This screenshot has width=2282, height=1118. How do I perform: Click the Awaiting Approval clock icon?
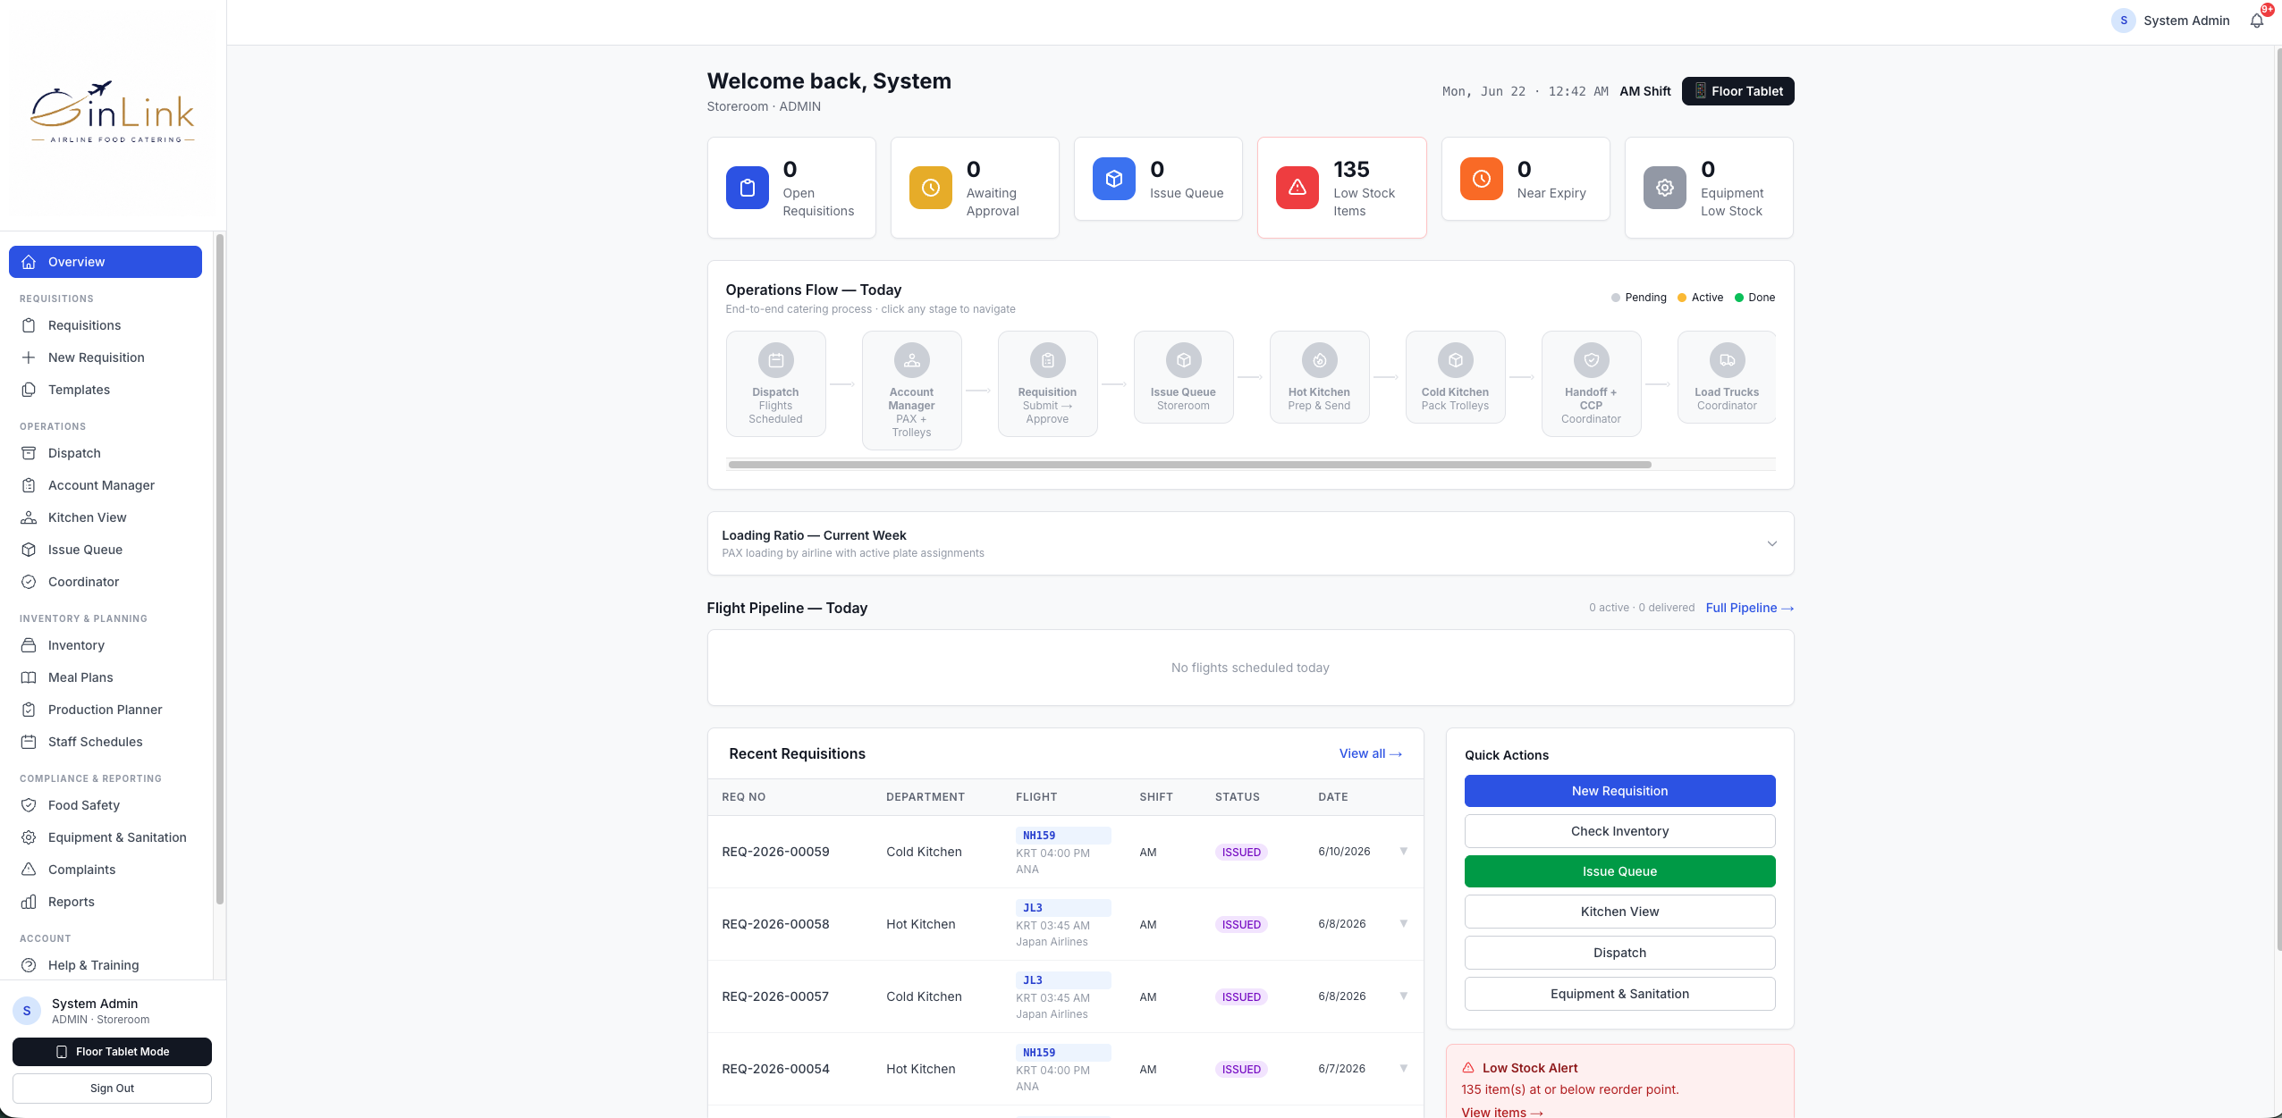pyautogui.click(x=930, y=188)
